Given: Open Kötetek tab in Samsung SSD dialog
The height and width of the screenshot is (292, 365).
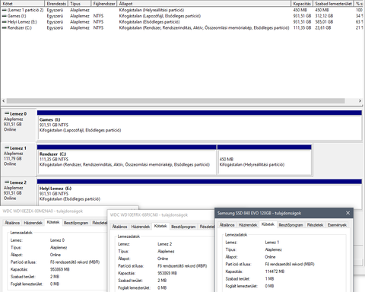Looking at the screenshot, I should pyautogui.click(x=268, y=224).
